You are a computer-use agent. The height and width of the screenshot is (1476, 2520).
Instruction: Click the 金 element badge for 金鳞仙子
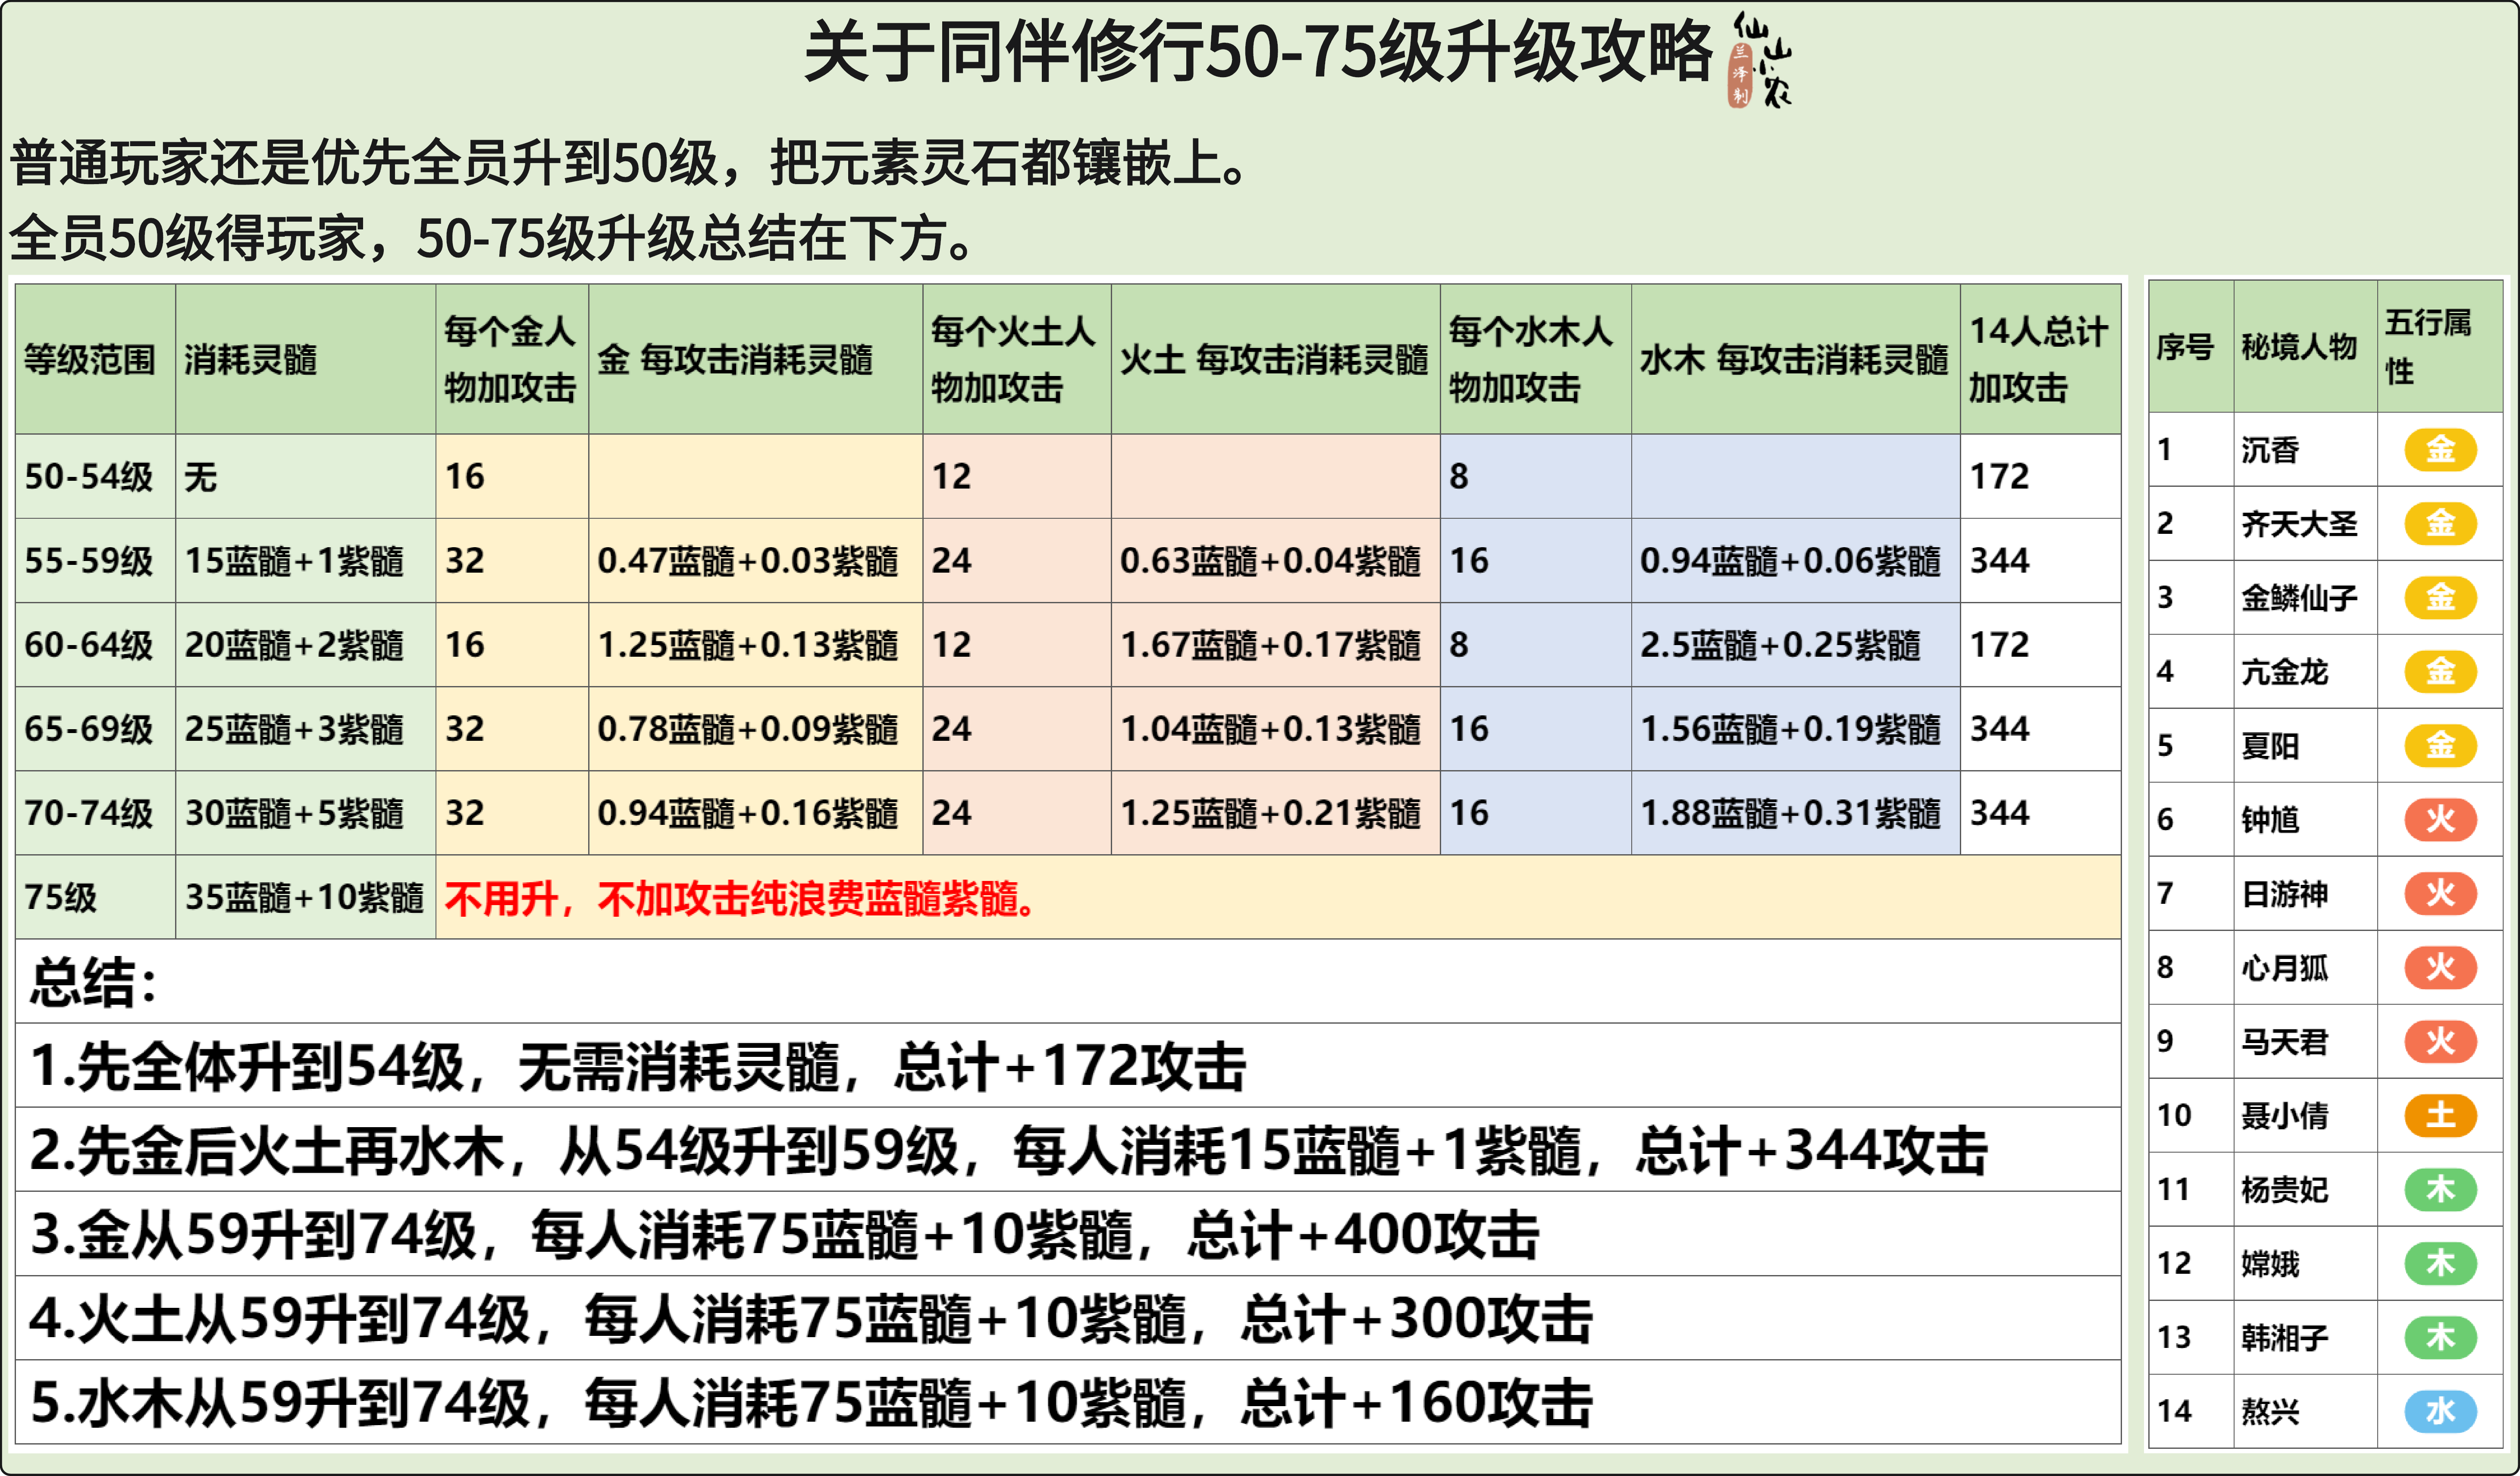point(2440,597)
